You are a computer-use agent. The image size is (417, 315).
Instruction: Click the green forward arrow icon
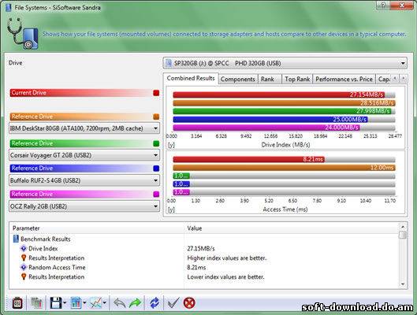[136, 302]
